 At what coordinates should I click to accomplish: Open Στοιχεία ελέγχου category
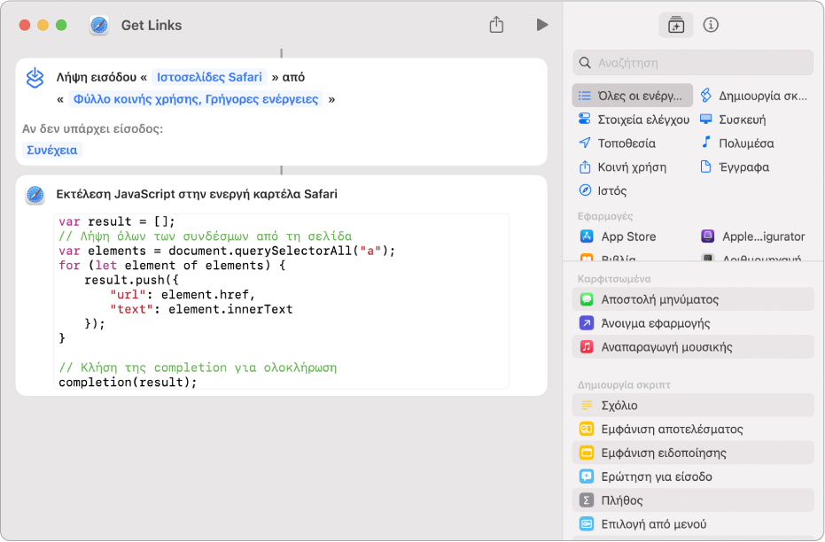tap(634, 120)
